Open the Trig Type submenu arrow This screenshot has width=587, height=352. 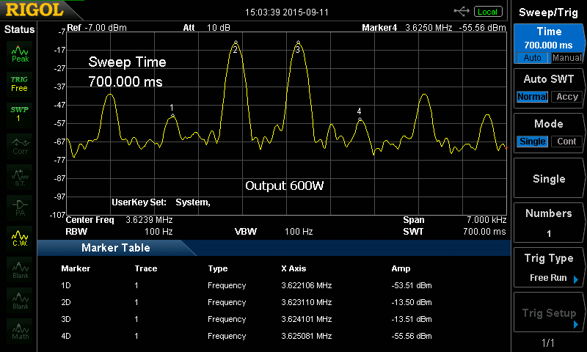[x=576, y=279]
